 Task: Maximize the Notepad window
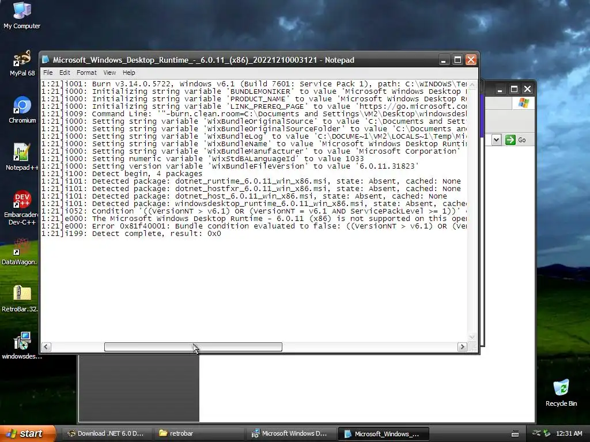pyautogui.click(x=457, y=60)
